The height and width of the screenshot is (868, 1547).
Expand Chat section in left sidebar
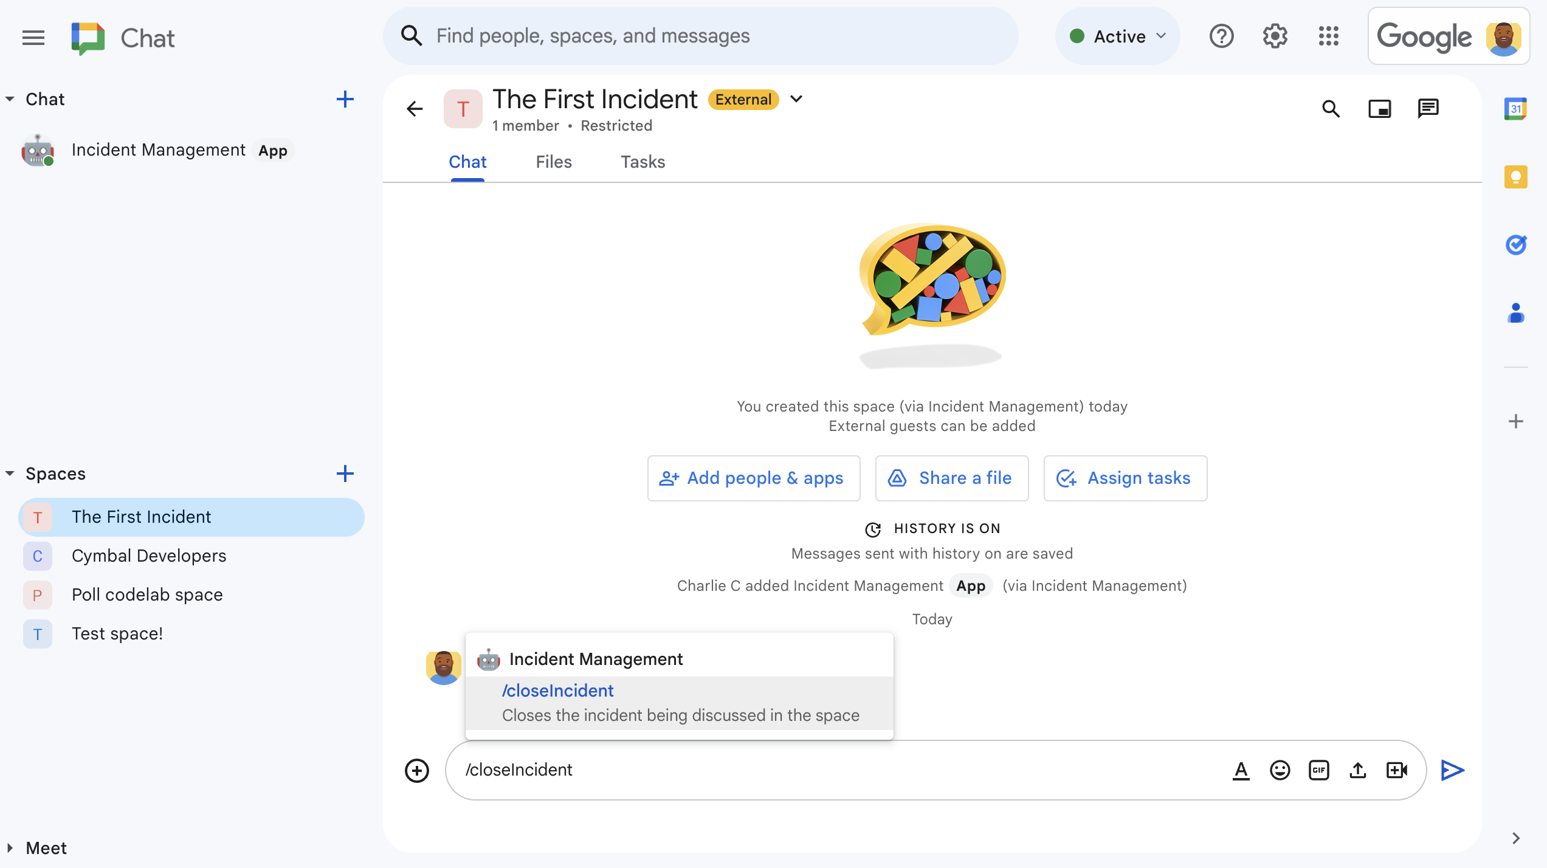click(9, 99)
